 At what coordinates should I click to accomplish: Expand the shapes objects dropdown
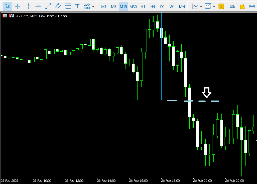point(93,6)
